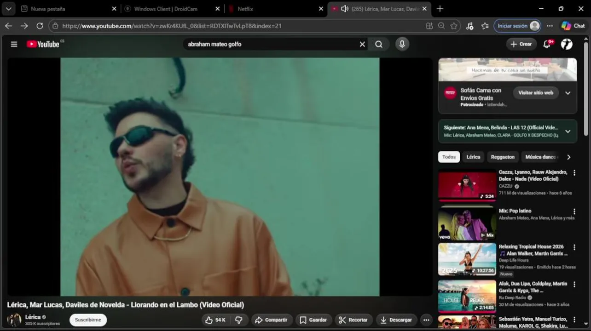Open Copilot Chat panel
The image size is (591, 331).
[573, 26]
